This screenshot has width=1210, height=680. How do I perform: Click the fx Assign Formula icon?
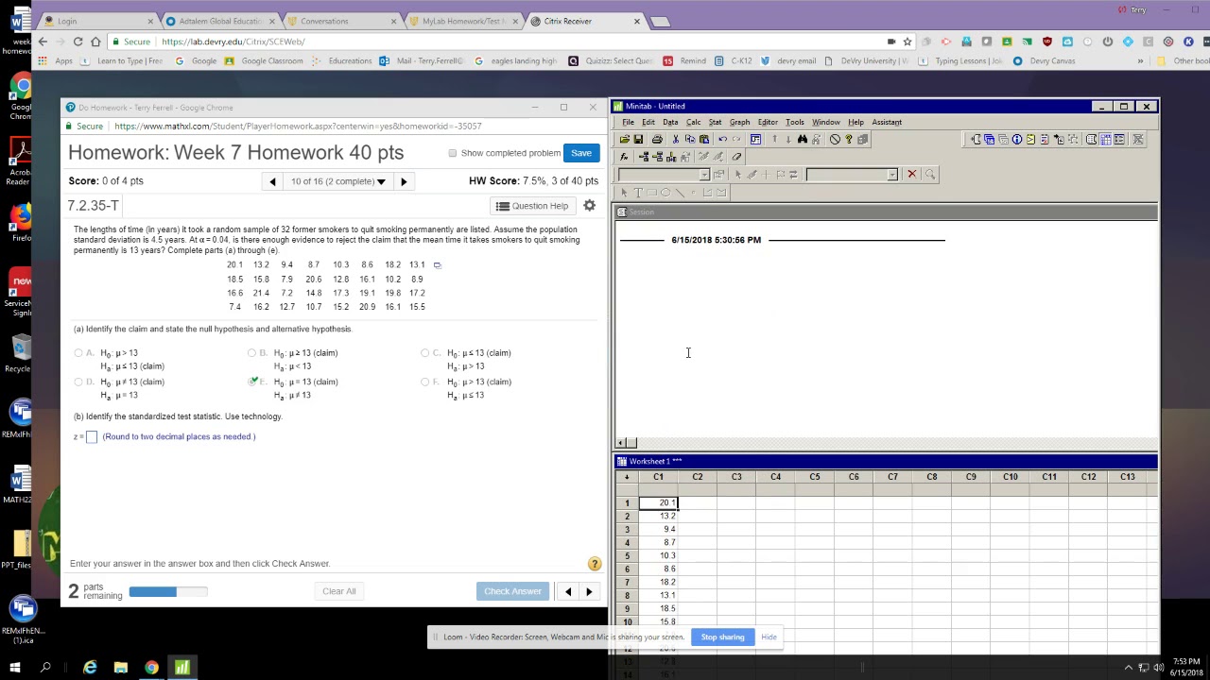624,157
